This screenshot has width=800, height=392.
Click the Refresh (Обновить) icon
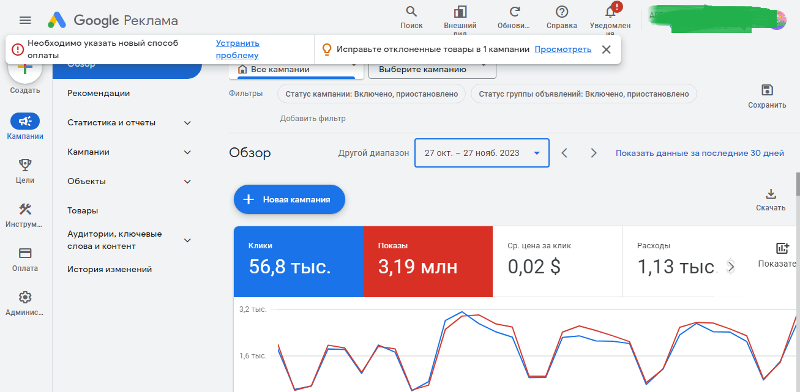(x=514, y=12)
